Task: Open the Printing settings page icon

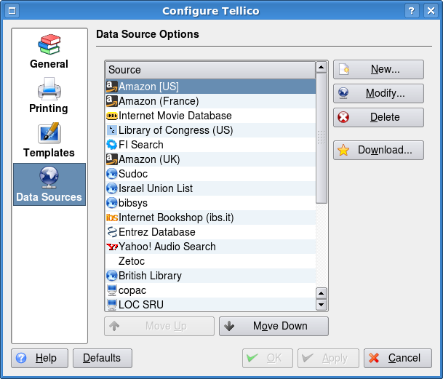Action: [x=49, y=89]
